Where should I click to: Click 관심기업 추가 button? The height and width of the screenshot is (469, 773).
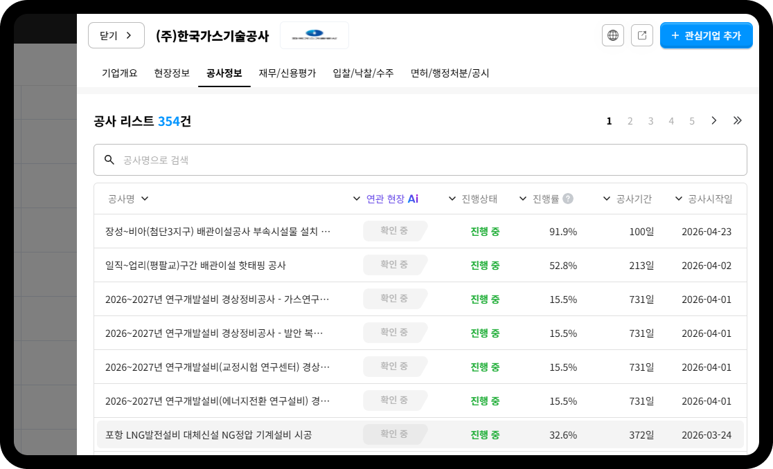click(x=706, y=35)
